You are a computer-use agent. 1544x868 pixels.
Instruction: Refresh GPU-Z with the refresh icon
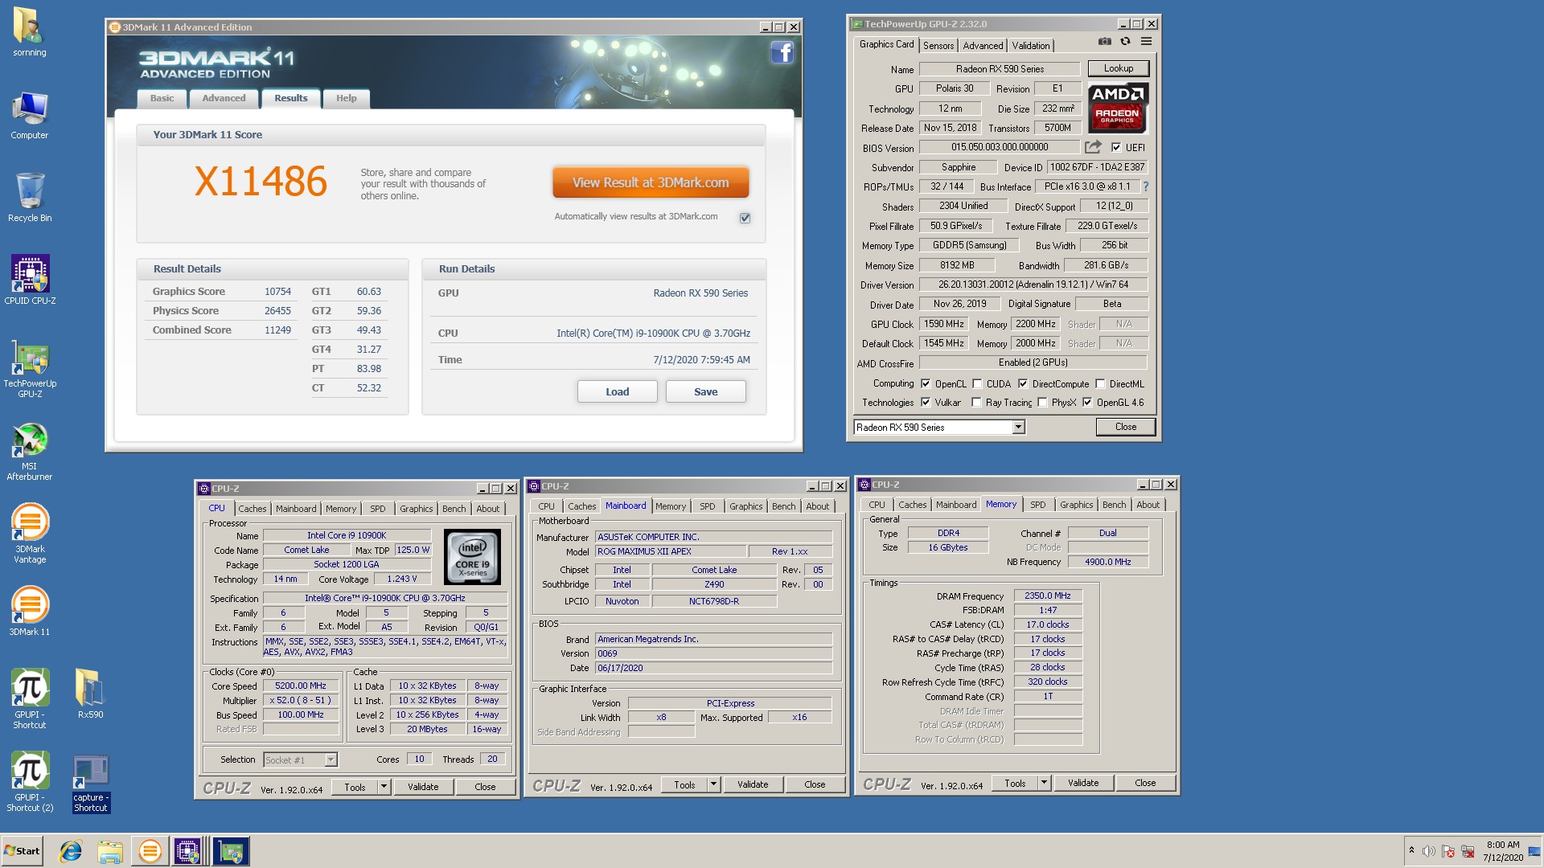1125,42
